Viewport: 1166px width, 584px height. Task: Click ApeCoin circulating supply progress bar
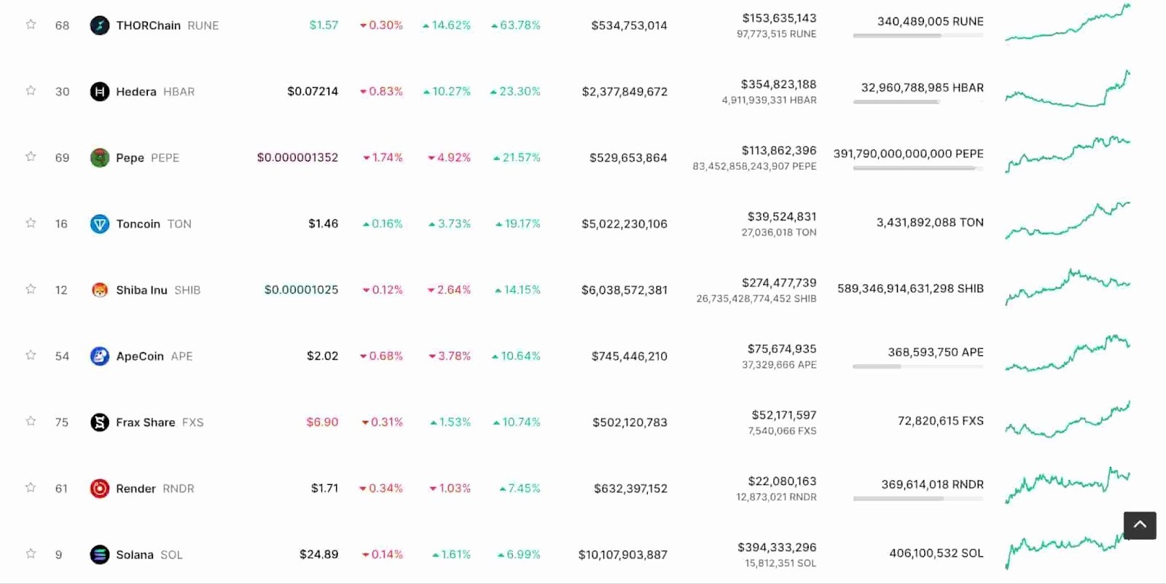pos(918,366)
